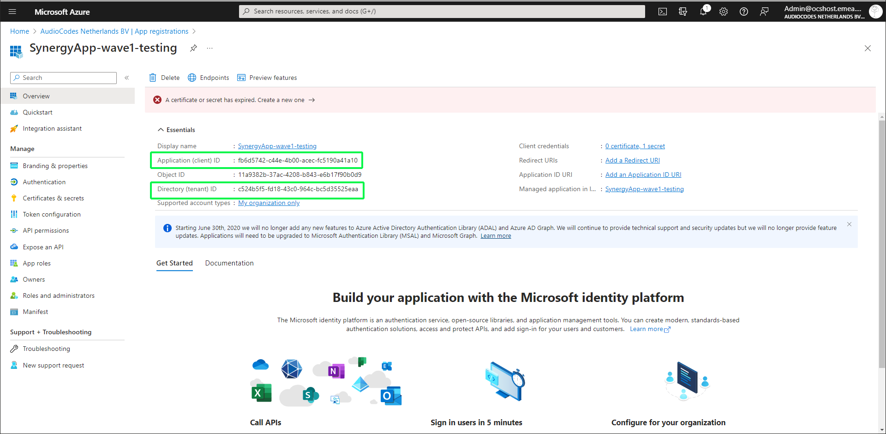Click the Microsoft Azure portal title
886x434 pixels.
(x=62, y=12)
